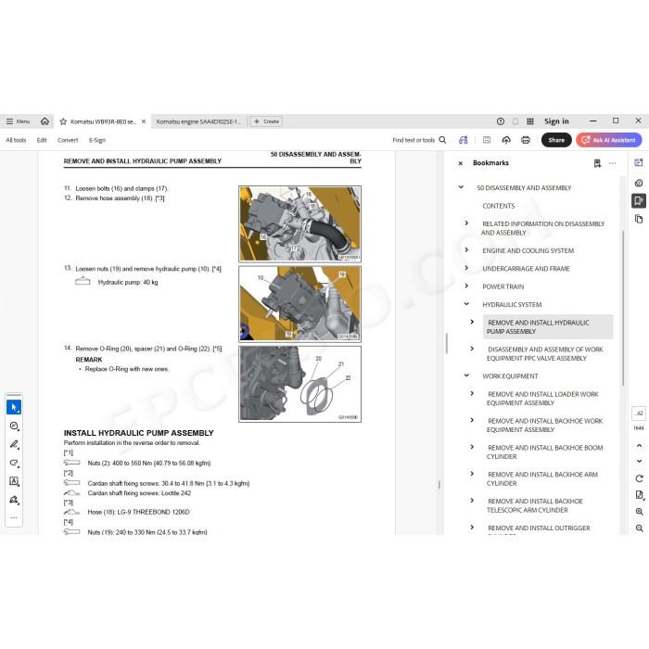Click the Create button
Viewport: 649px width, 649px height.
click(266, 121)
